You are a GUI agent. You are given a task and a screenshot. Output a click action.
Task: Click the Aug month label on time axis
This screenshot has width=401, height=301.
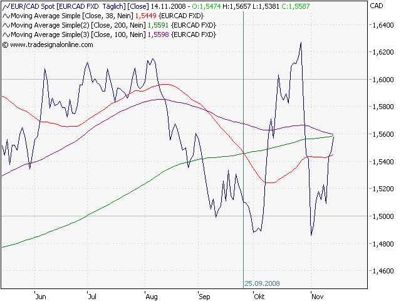point(152,297)
